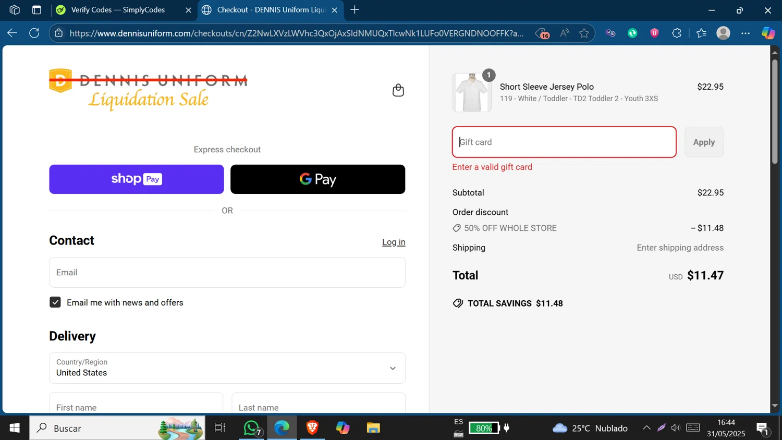Click the feather pen tray icon
782x440 pixels.
pos(661,428)
